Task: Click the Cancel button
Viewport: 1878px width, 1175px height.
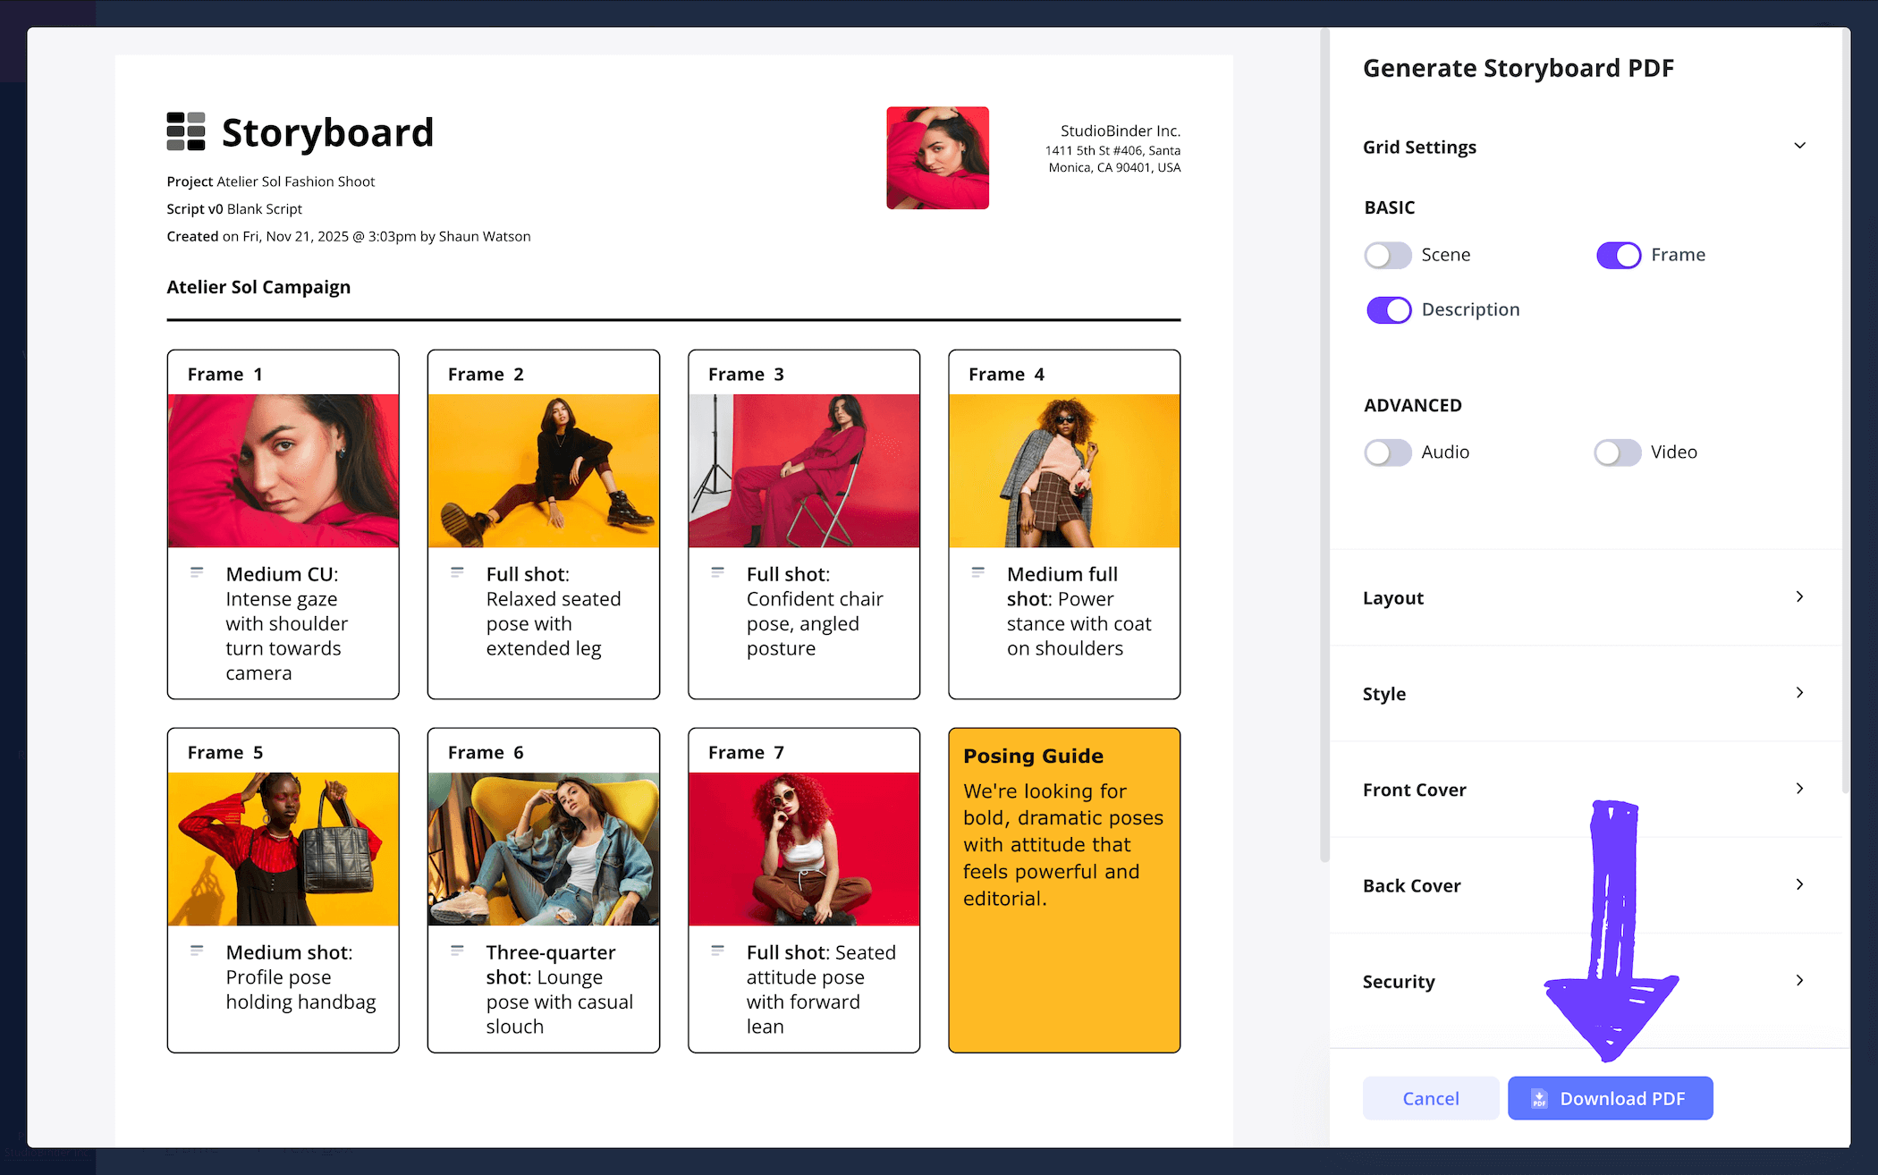Action: click(1430, 1098)
